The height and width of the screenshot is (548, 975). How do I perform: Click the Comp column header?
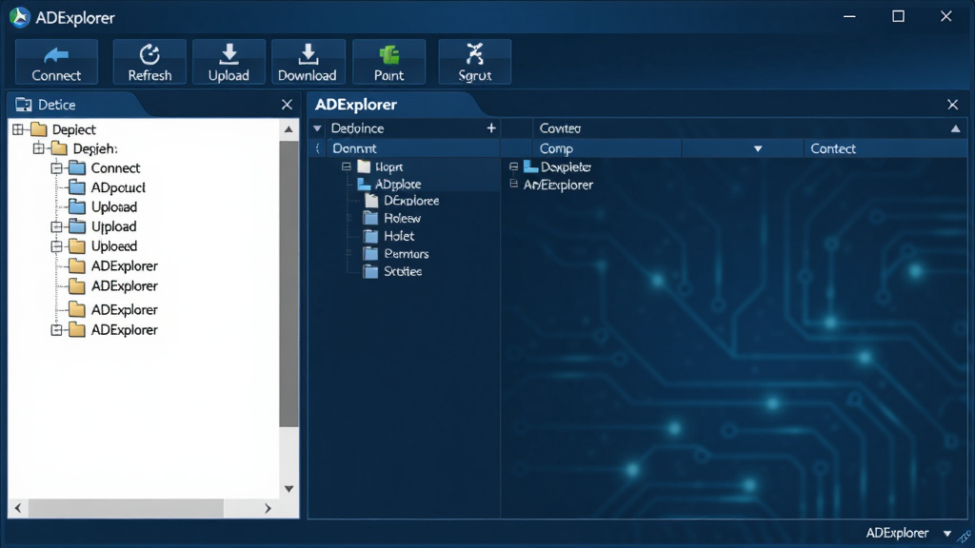coord(607,148)
